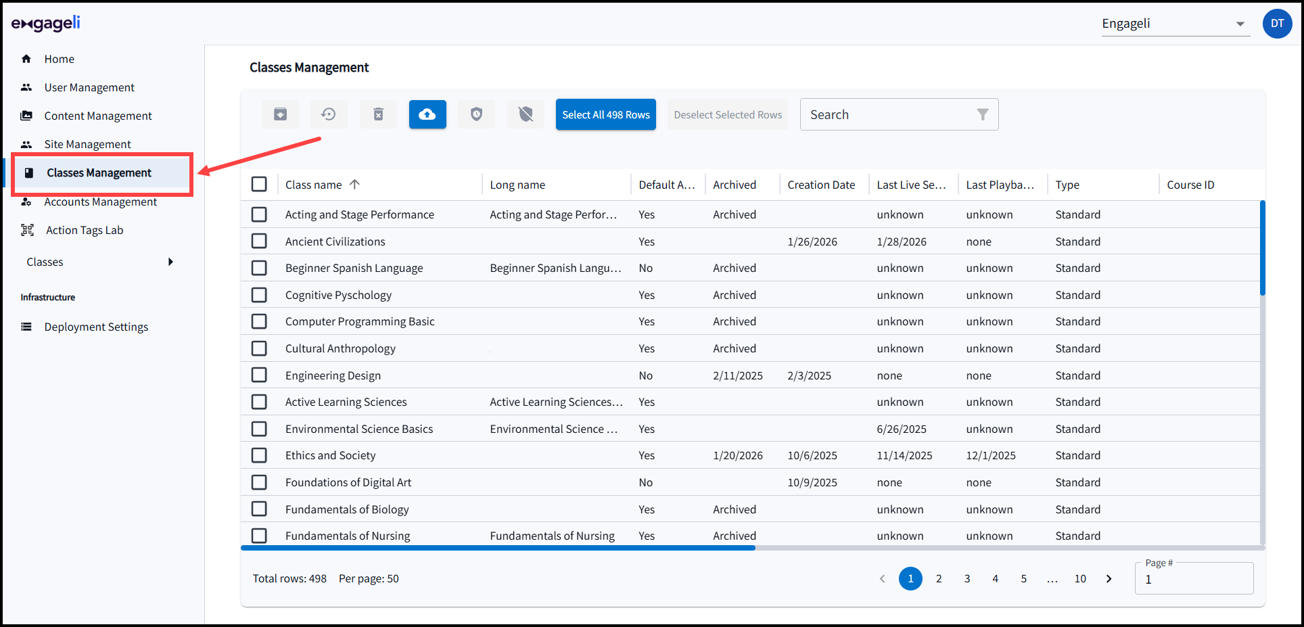Viewport: 1304px width, 627px height.
Task: Click the restore/history icon in the toolbar
Action: pos(329,114)
